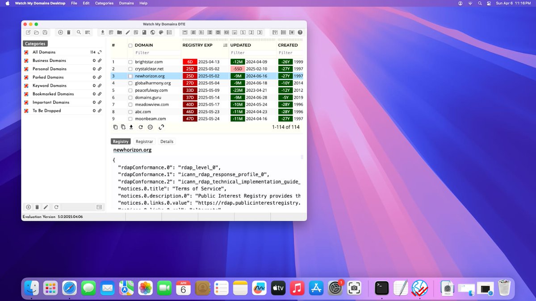Image resolution: width=536 pixels, height=301 pixels.
Task: Select Bookmarked Domains category
Action: 63,94
